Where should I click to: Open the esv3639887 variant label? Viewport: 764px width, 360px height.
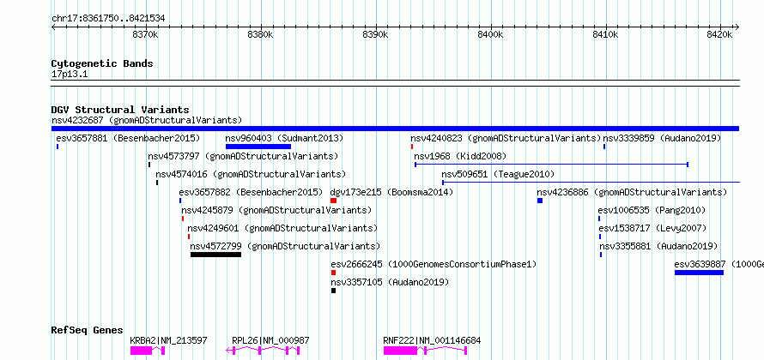coord(719,264)
